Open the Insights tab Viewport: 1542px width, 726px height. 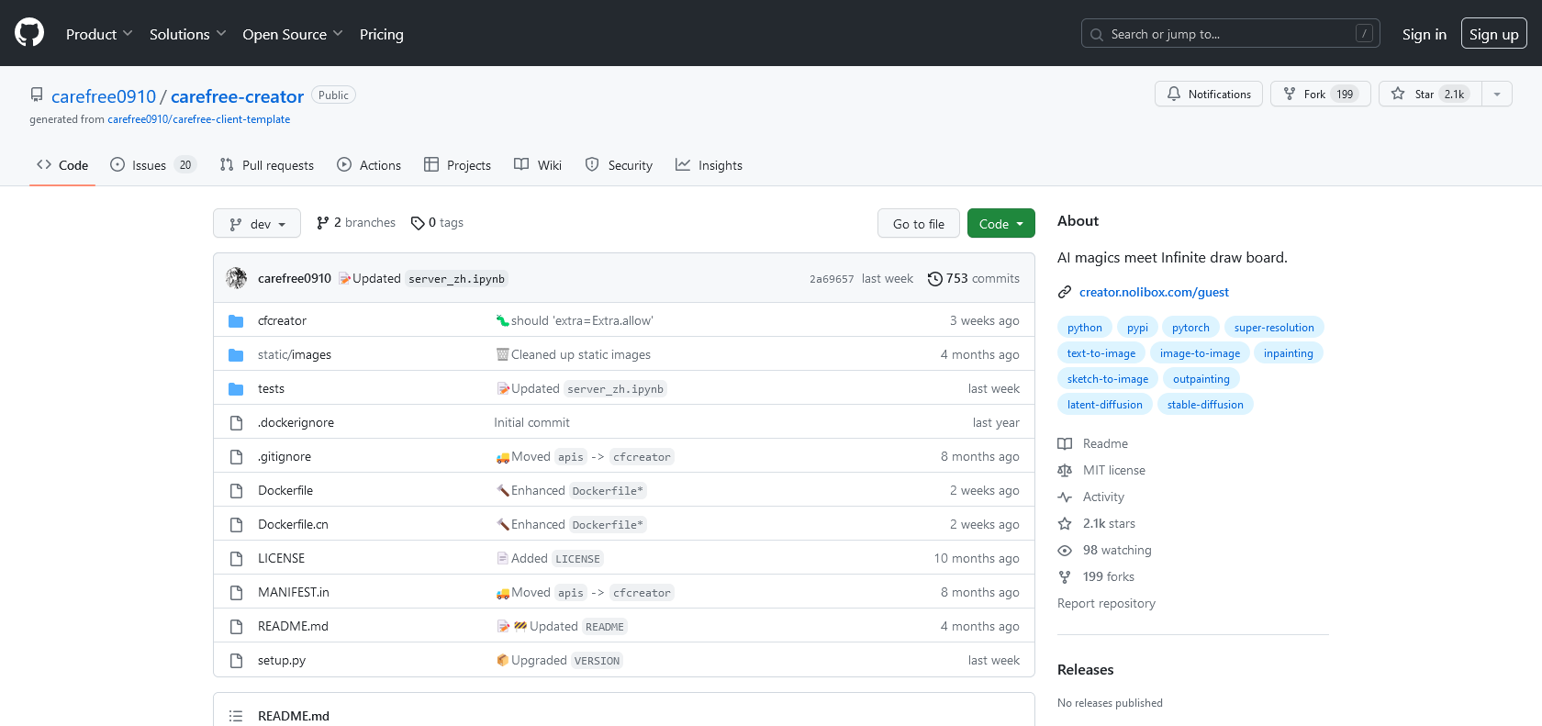tap(709, 165)
